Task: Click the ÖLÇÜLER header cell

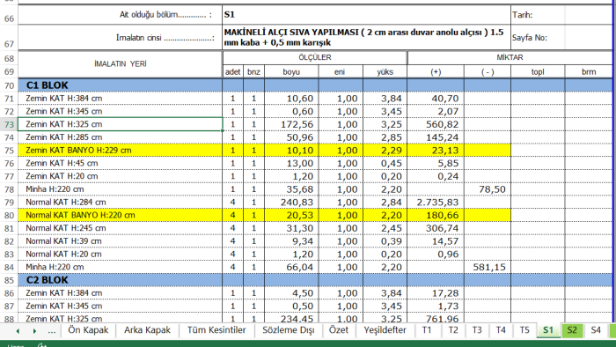Action: click(315, 57)
